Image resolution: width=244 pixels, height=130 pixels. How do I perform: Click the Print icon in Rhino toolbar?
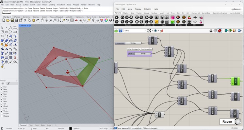(16, 20)
